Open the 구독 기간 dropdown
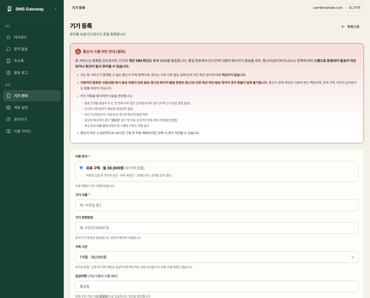 [x=217, y=257]
